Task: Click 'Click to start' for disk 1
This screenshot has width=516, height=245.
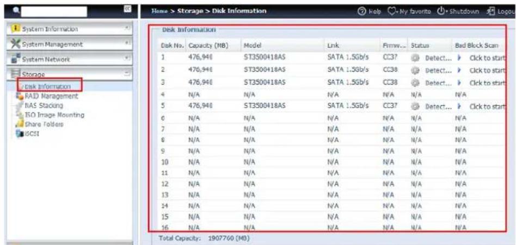Action: [x=487, y=58]
